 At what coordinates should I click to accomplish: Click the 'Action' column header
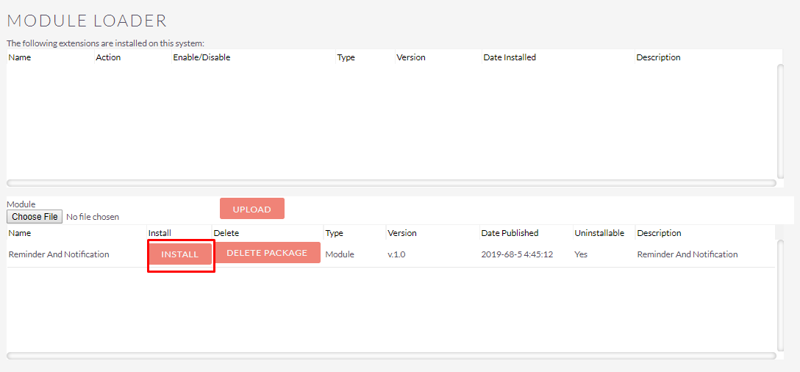[108, 57]
